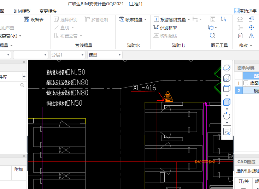Open dropdown beside the batch-select check icon
This screenshot has height=189, width=259.
pos(216,28)
